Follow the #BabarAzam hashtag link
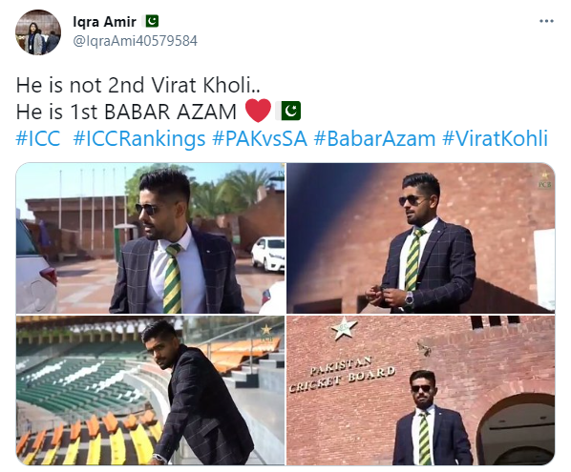The image size is (571, 472). (x=374, y=138)
